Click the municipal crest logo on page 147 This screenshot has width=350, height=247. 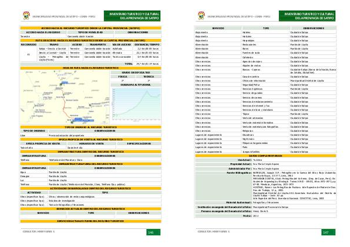coord(201,16)
